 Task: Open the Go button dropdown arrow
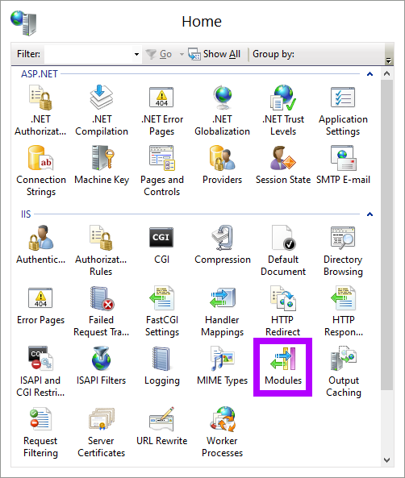[x=182, y=54]
